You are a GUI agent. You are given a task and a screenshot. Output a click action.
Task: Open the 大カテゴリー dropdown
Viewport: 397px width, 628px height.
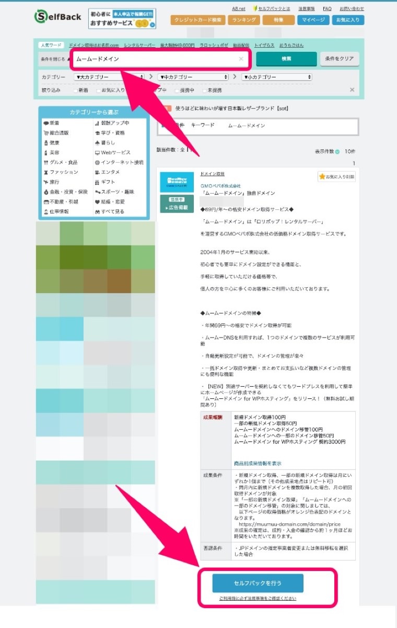tap(109, 77)
